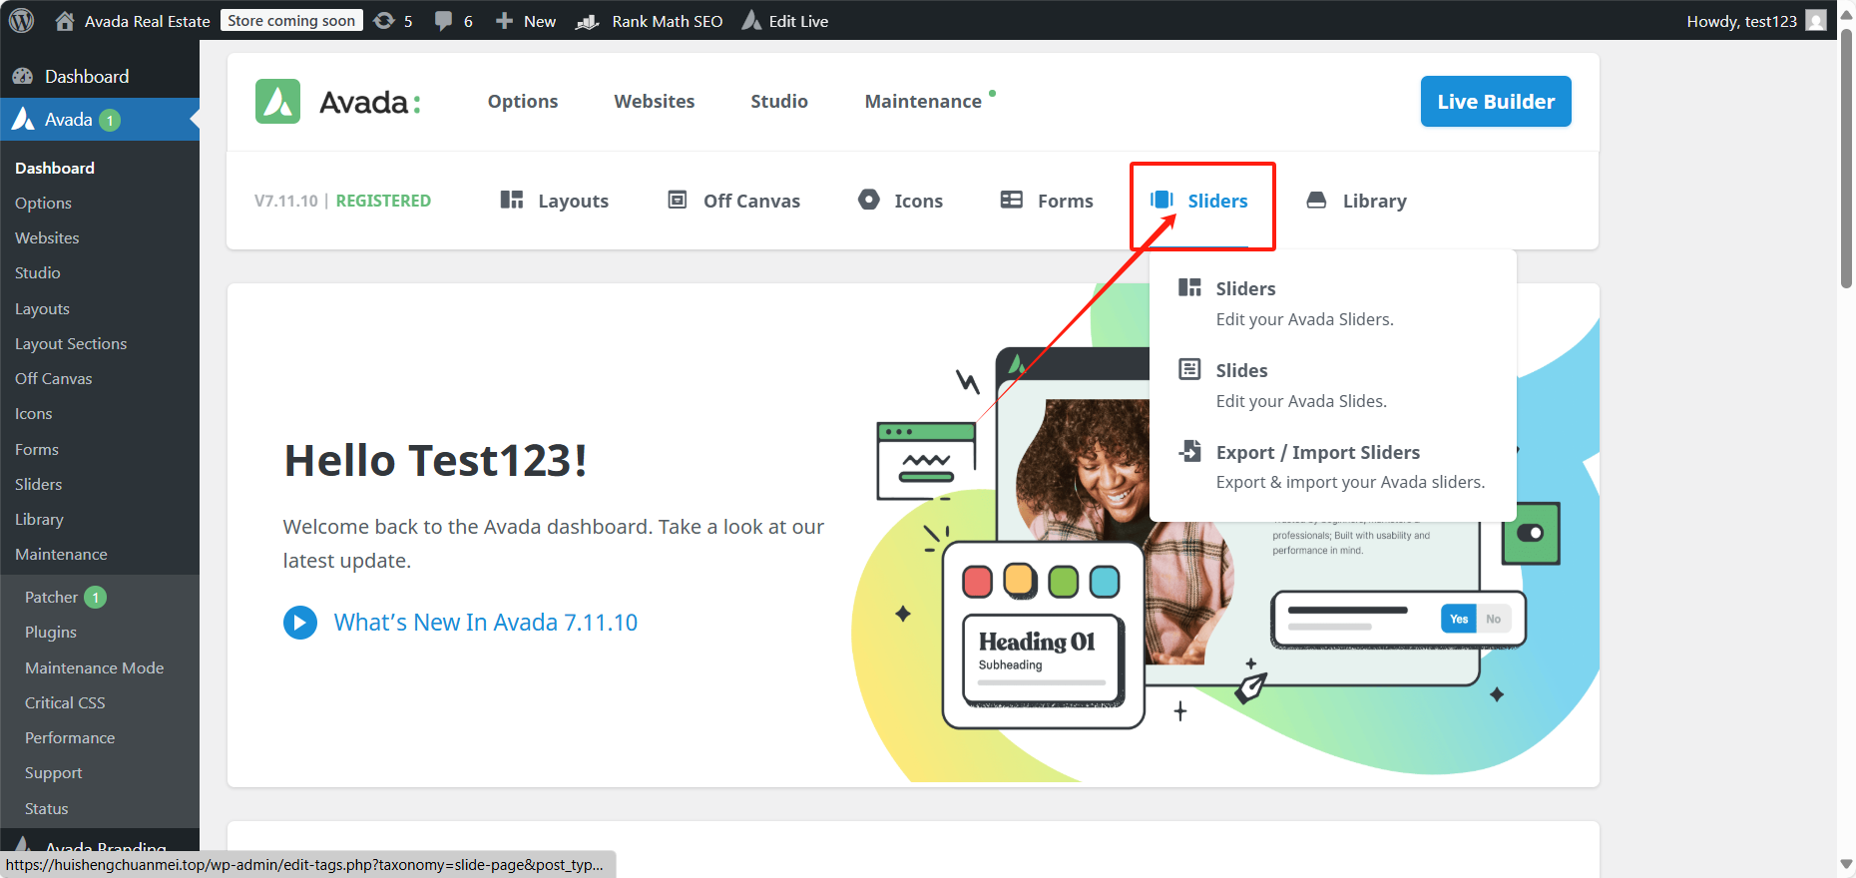Click the Layouts grid icon
Viewport: 1856px width, 878px height.
(512, 201)
